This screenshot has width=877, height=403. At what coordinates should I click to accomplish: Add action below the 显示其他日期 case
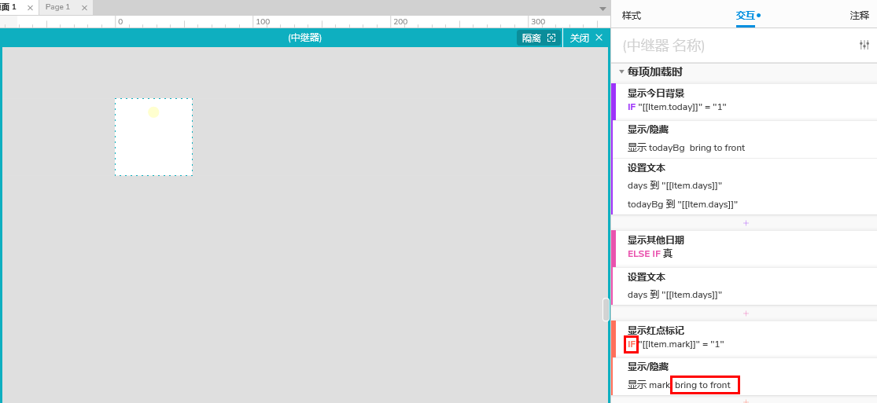(x=746, y=313)
